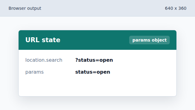Click the 'location.search' label
Viewport: 195px width, 110px height.
click(44, 60)
